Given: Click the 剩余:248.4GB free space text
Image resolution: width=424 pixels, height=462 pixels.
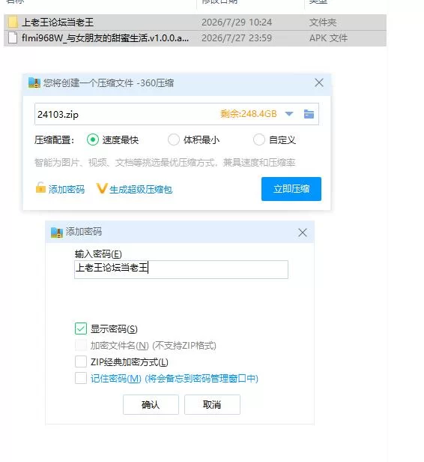Looking at the screenshot, I should coord(249,114).
